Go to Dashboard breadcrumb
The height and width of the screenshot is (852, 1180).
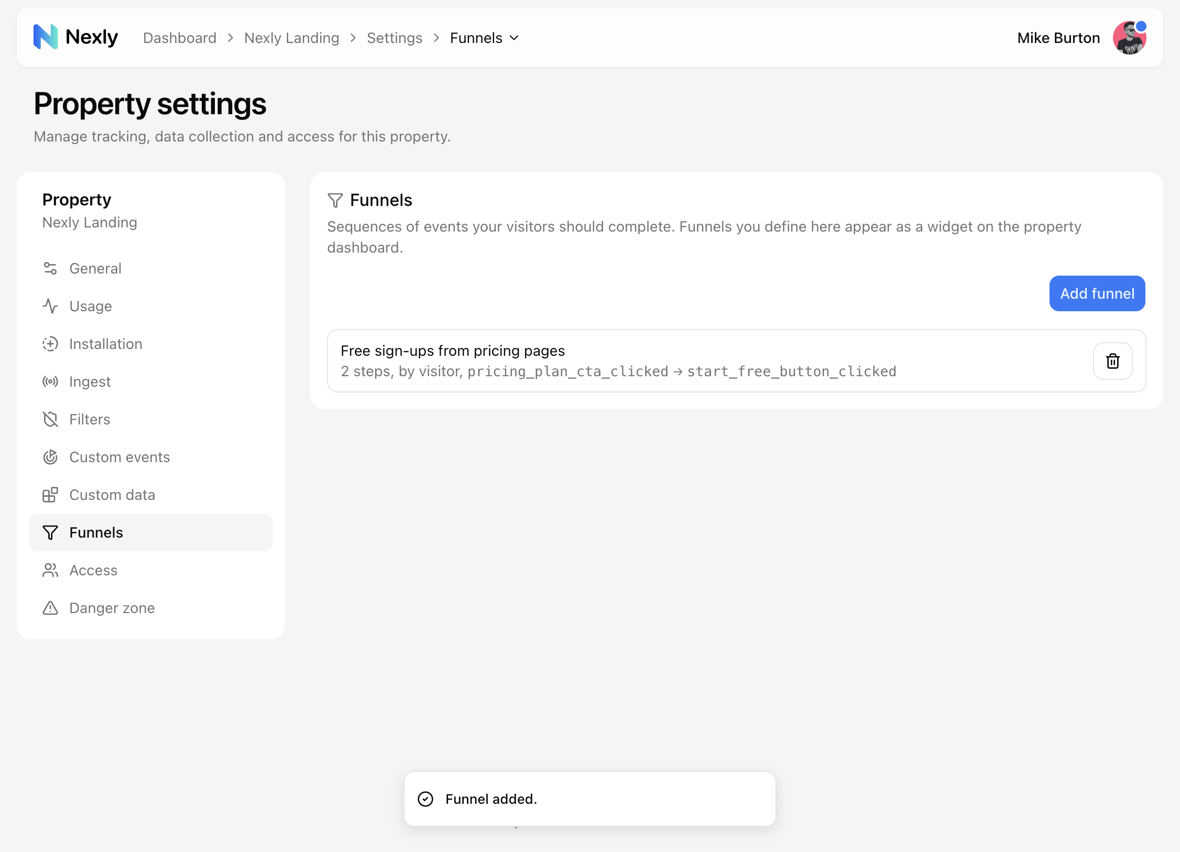tap(180, 38)
